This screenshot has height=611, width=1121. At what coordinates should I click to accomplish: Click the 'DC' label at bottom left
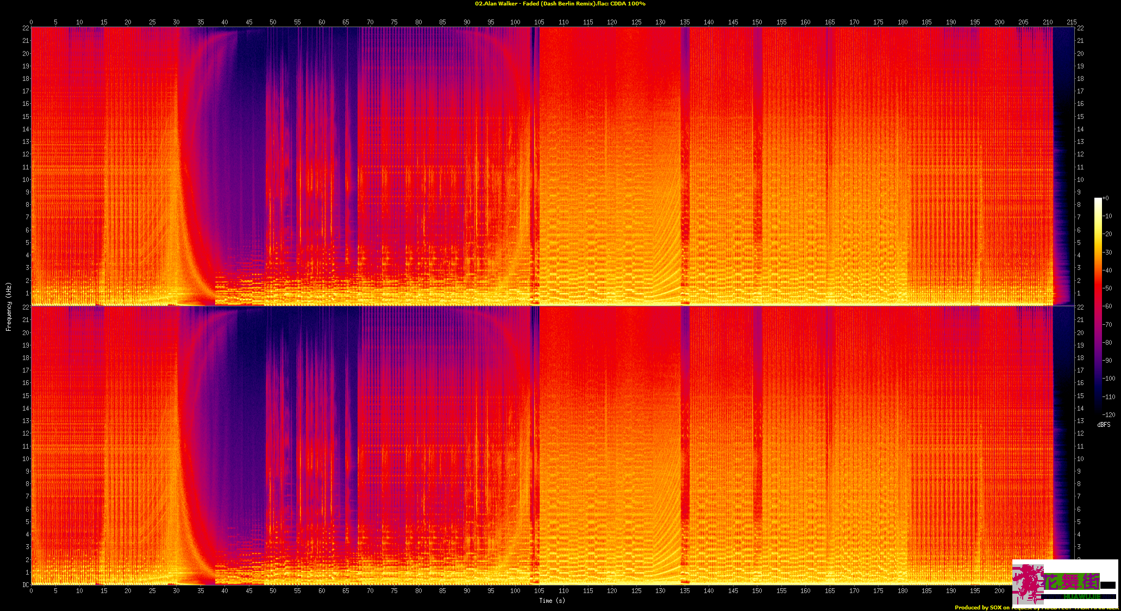[x=26, y=585]
